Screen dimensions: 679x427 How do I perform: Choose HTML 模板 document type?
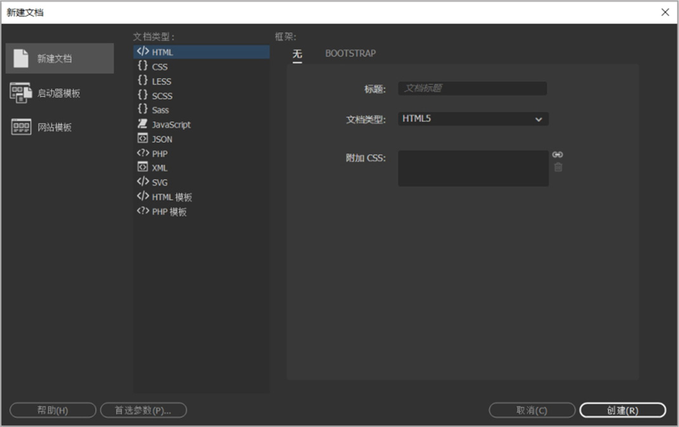point(171,197)
